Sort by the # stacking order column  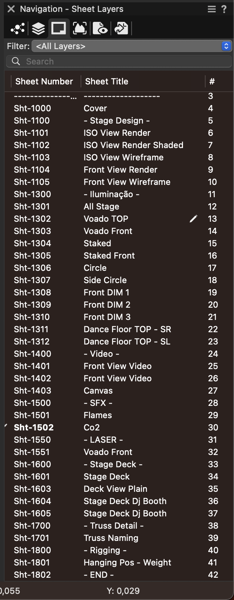point(212,81)
